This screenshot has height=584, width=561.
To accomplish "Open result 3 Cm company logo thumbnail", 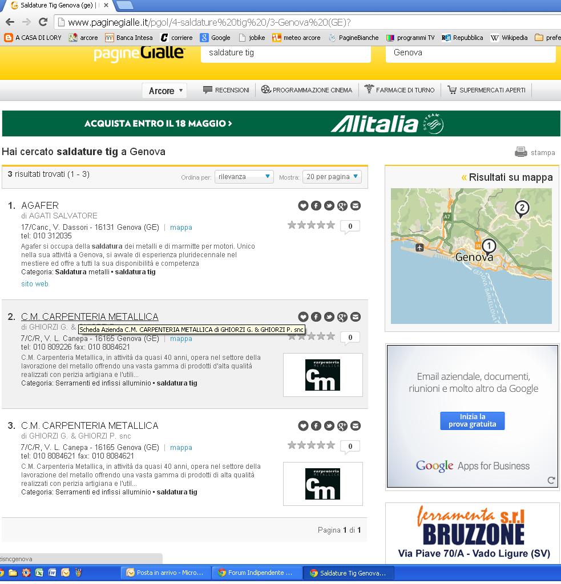I will click(x=323, y=484).
